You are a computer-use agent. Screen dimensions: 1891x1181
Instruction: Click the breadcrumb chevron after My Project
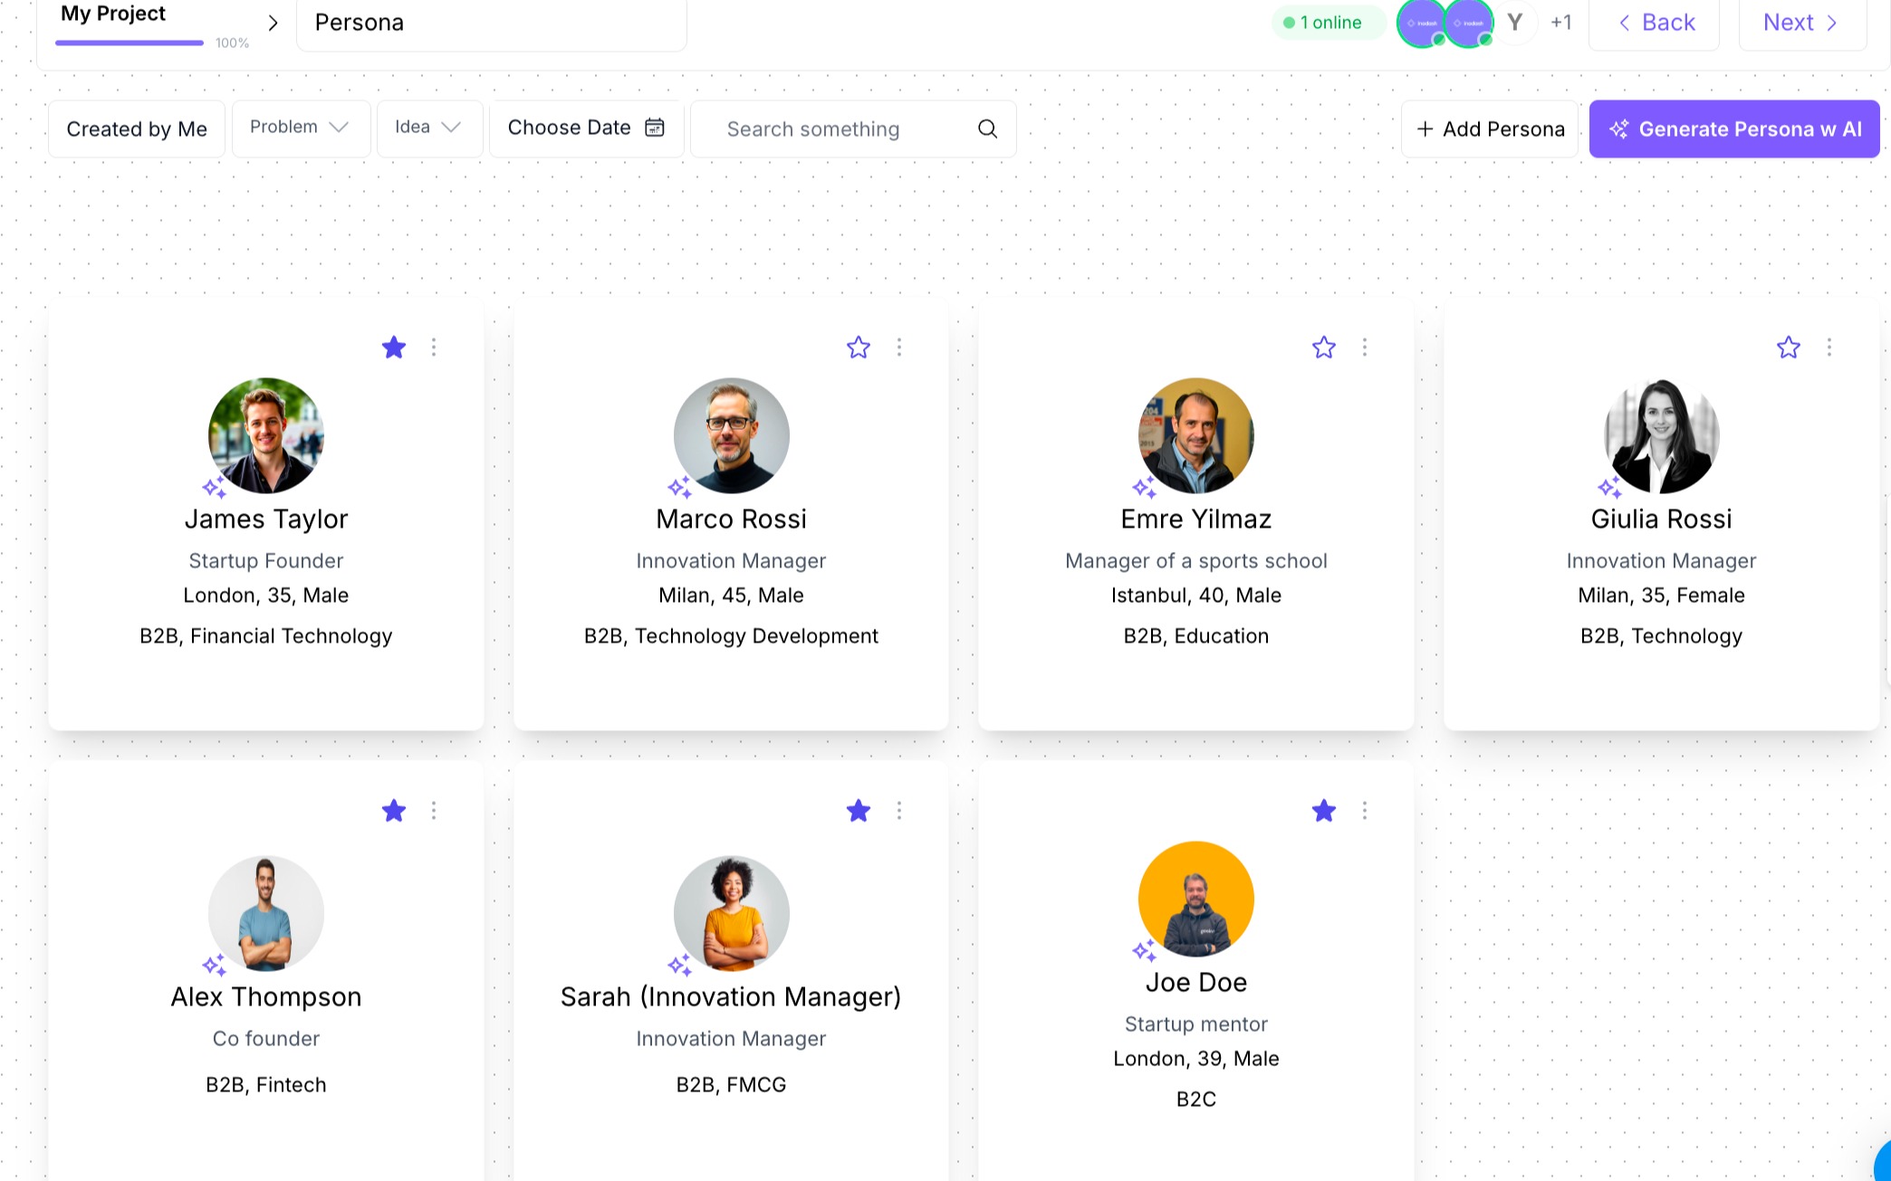pos(273,23)
